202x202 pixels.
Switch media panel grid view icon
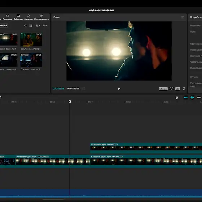click(31, 26)
